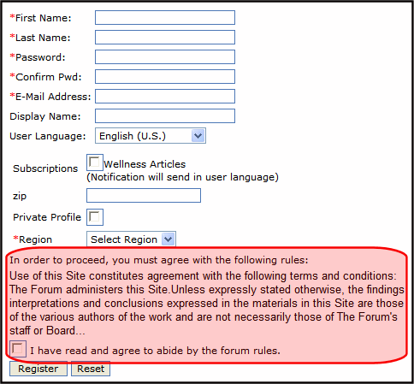Screen dimensions: 414x384
Task: Select English (U.S.) language combo box
Action: coord(151,136)
